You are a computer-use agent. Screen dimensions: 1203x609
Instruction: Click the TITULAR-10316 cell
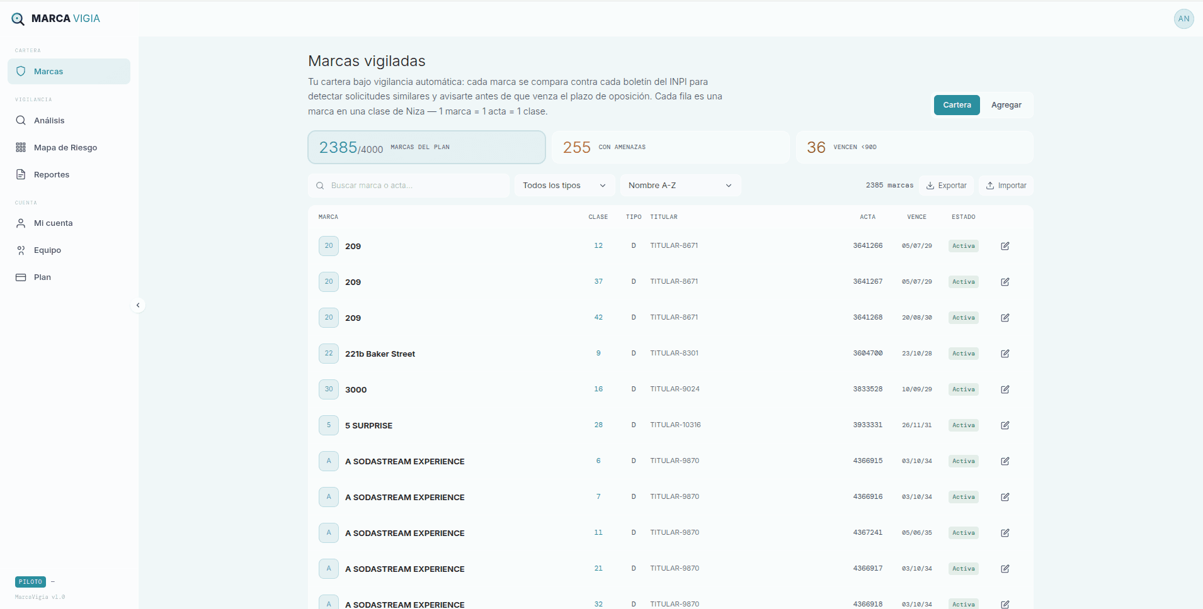tap(675, 425)
